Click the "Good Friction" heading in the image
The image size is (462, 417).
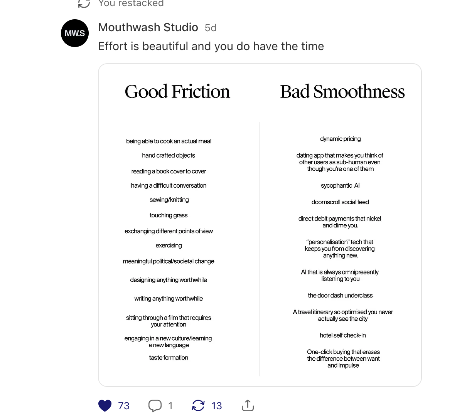click(x=177, y=92)
